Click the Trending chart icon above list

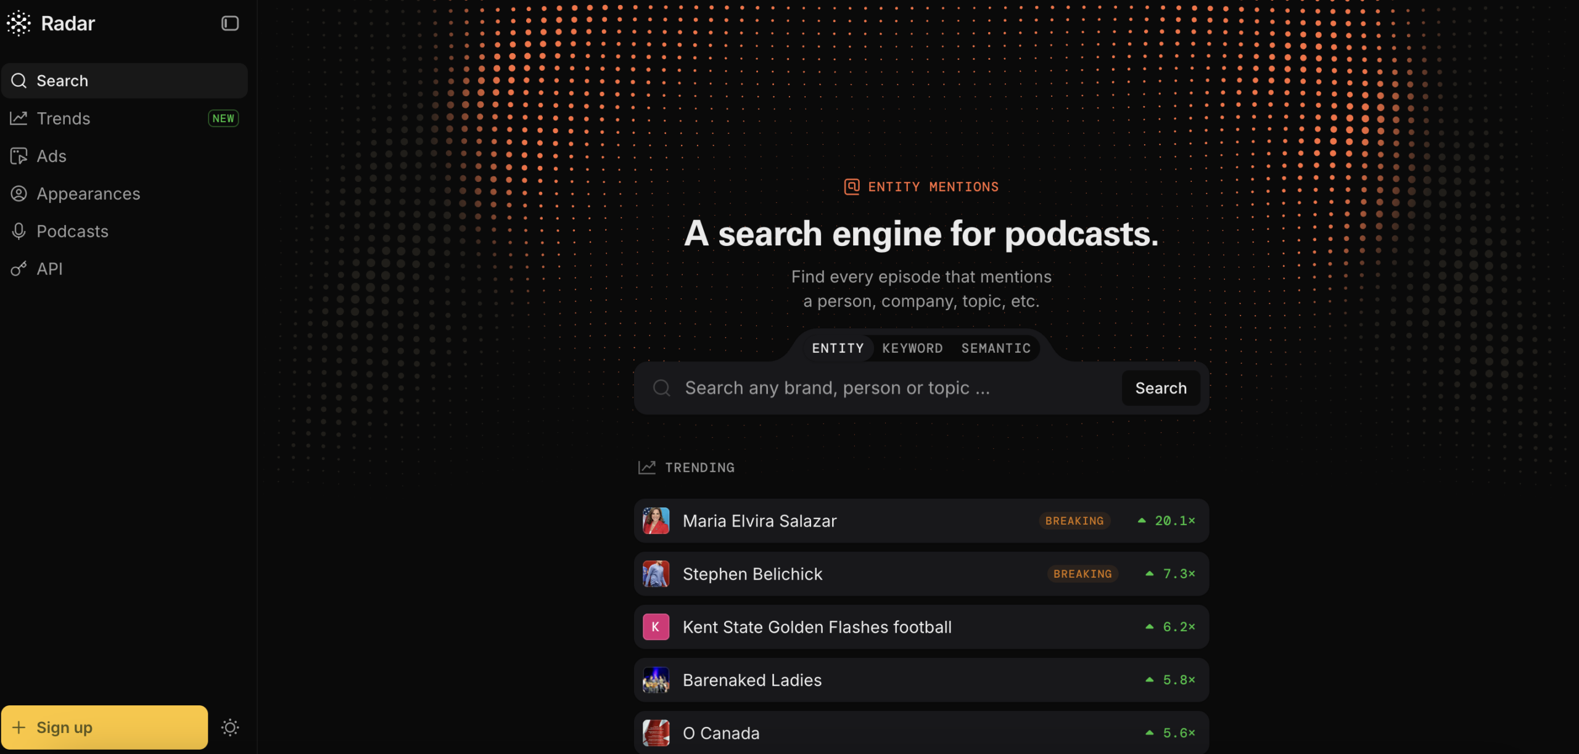[646, 467]
